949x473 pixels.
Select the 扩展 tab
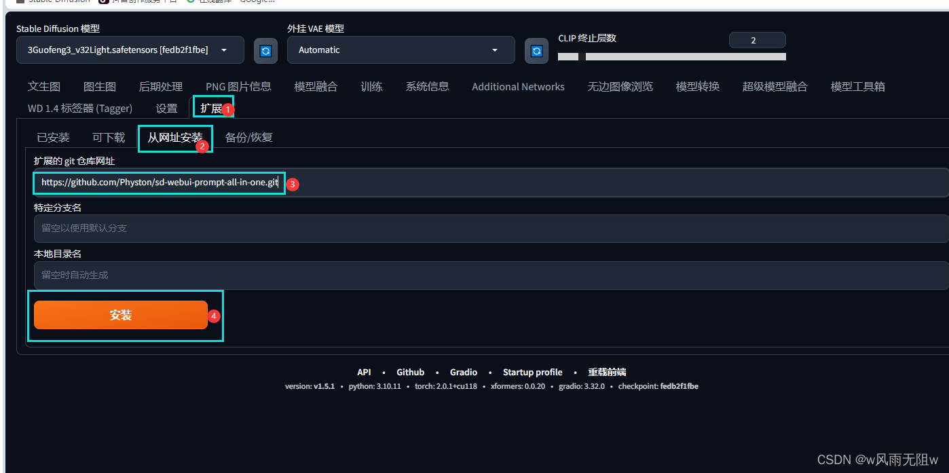211,108
